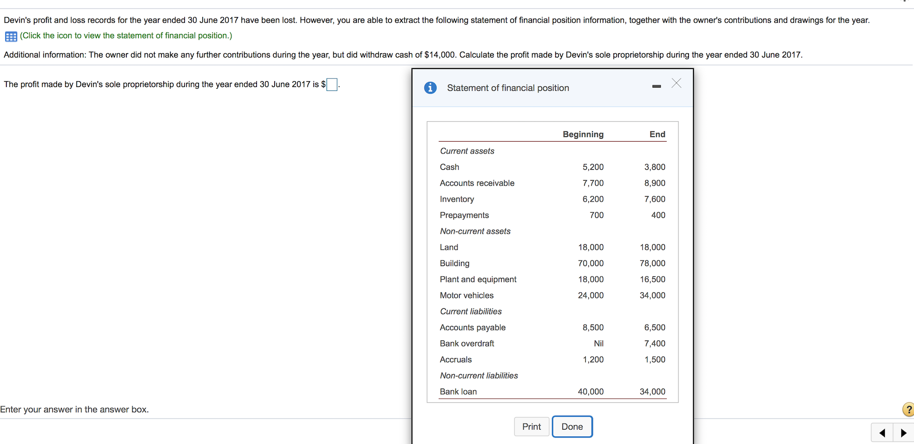The height and width of the screenshot is (444, 914).
Task: Click the dialog title Statement of financial position
Action: [x=508, y=88]
